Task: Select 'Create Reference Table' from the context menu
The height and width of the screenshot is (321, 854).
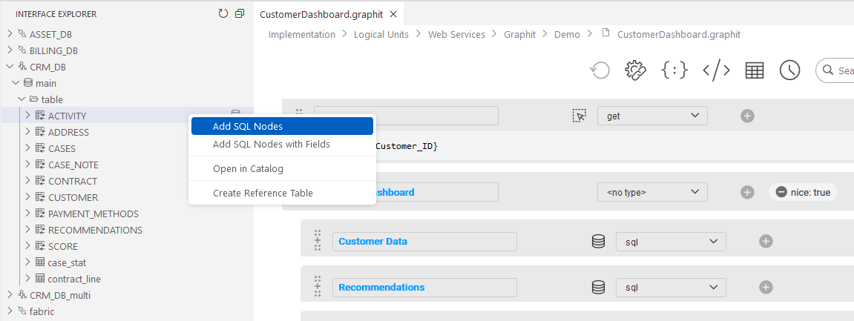Action: pyautogui.click(x=263, y=193)
